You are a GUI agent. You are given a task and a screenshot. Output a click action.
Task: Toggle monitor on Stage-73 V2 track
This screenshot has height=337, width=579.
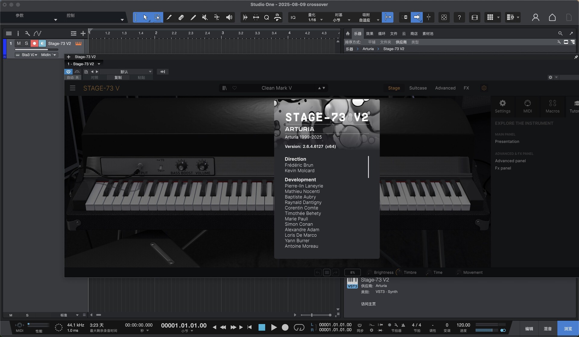[42, 43]
